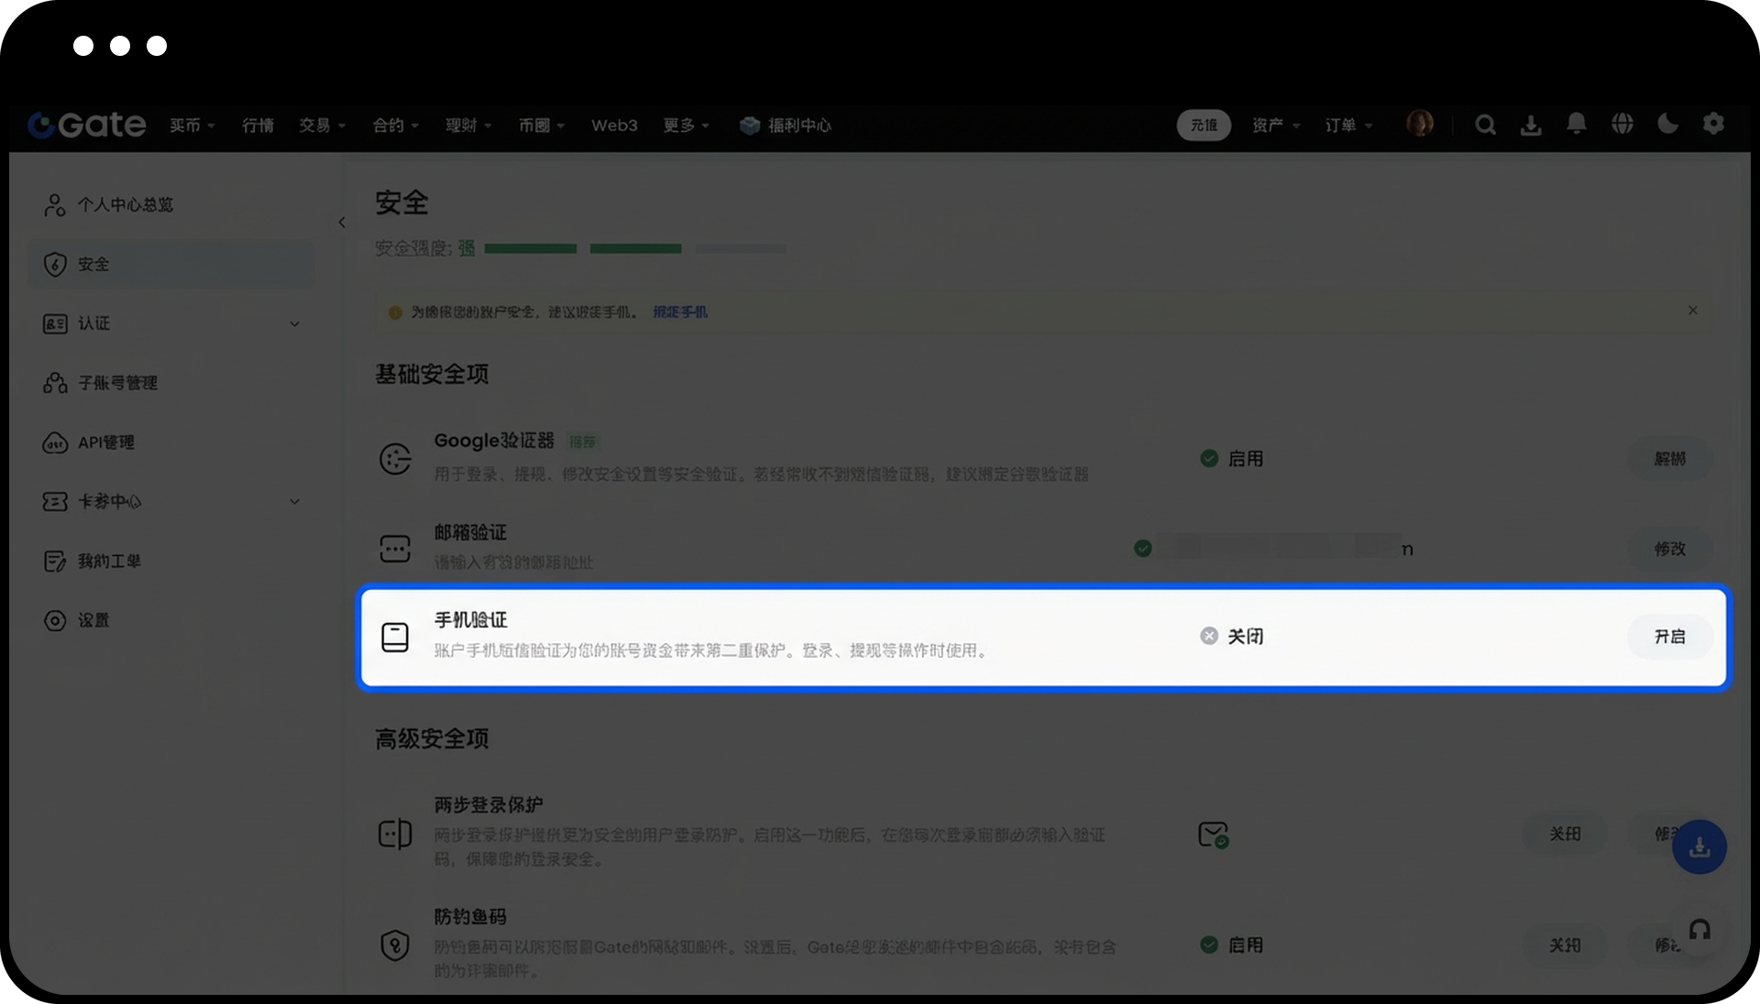Dismiss the yellow phone-binding notice banner

[x=1692, y=311]
